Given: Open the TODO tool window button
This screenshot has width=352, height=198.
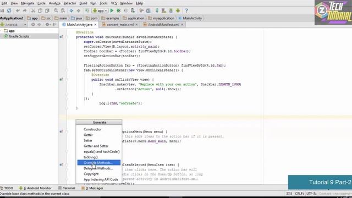Looking at the screenshot, I should click(7, 188).
